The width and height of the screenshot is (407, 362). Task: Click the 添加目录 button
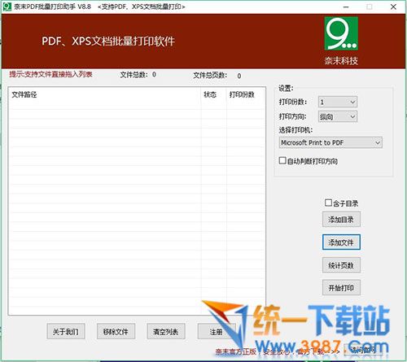pyautogui.click(x=341, y=220)
